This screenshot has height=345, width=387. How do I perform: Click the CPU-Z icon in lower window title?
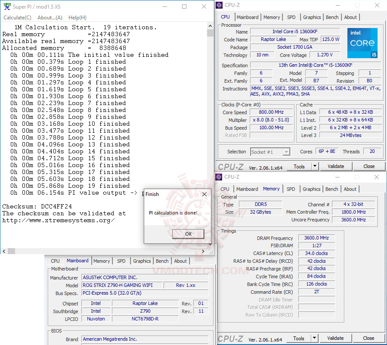point(219,177)
